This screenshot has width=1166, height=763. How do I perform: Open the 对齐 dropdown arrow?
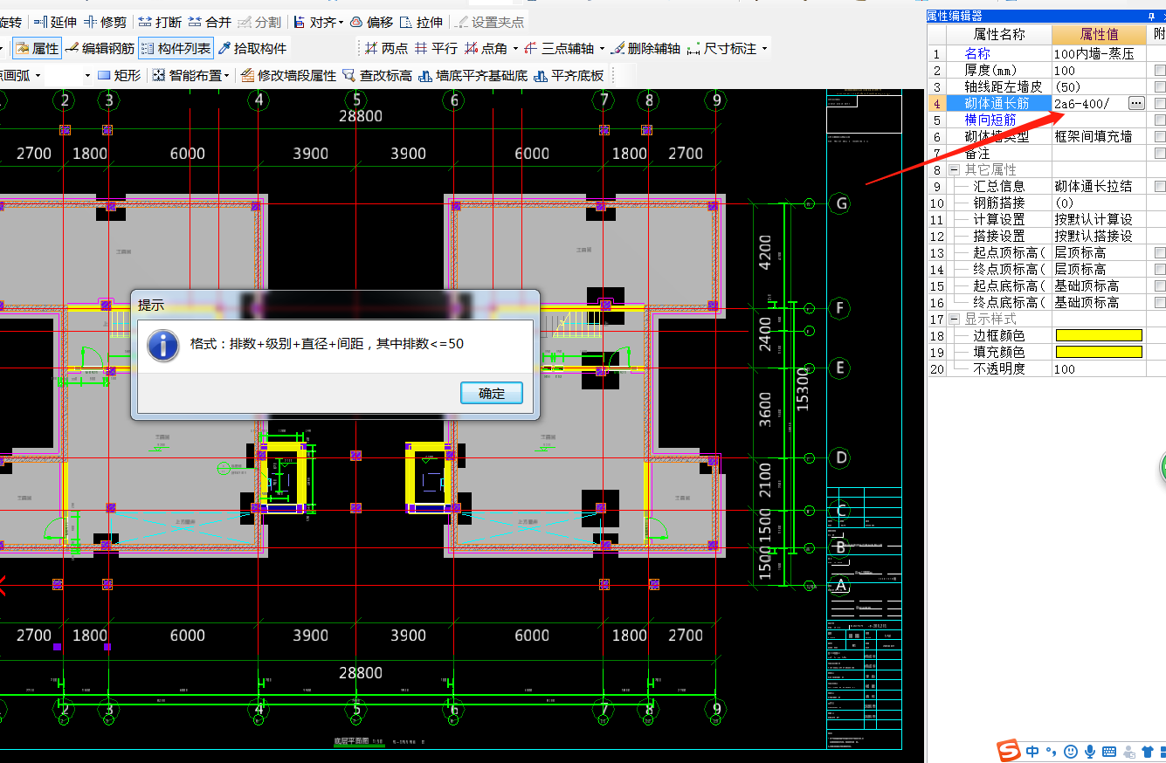tap(341, 23)
